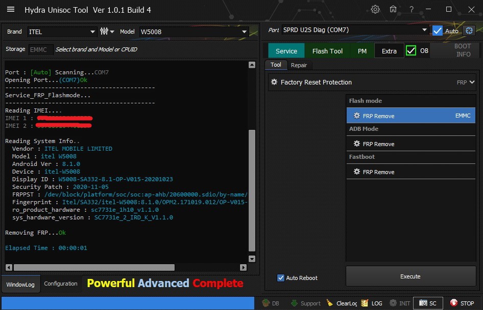Toggle the OB green checkbox
Viewport: 483px width, 310px height.
pyautogui.click(x=410, y=50)
